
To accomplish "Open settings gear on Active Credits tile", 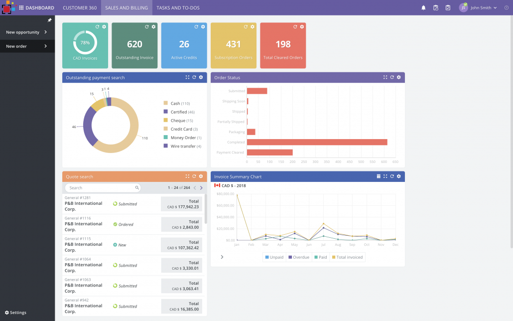I will click(203, 26).
